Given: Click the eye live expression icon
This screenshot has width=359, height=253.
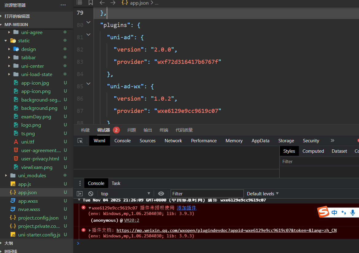Looking at the screenshot, I should point(161,194).
